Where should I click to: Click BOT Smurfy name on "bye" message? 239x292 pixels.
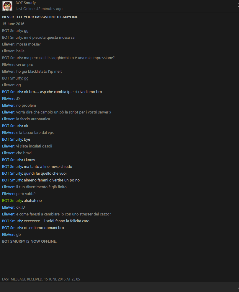pyautogui.click(x=12, y=139)
